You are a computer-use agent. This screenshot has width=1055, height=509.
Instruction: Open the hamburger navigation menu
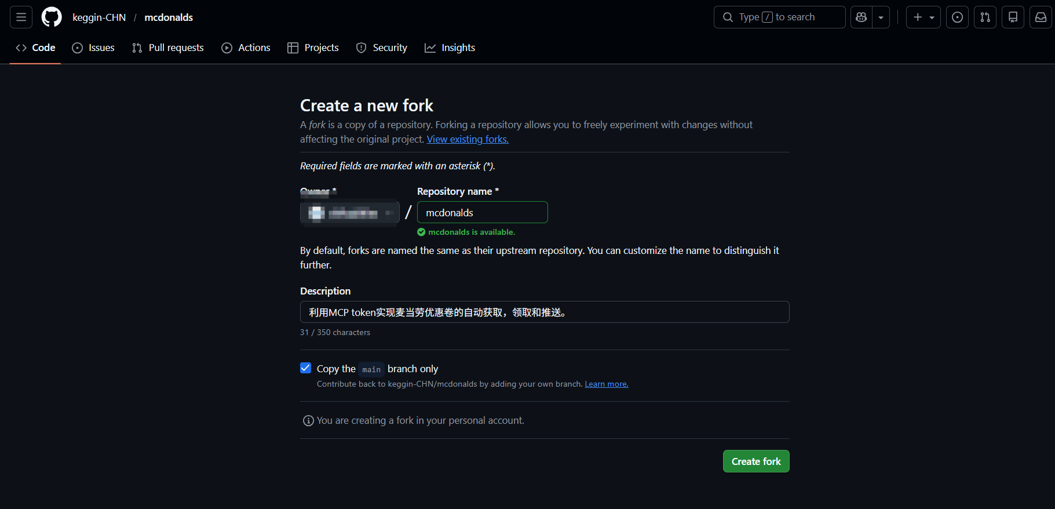pyautogui.click(x=21, y=17)
